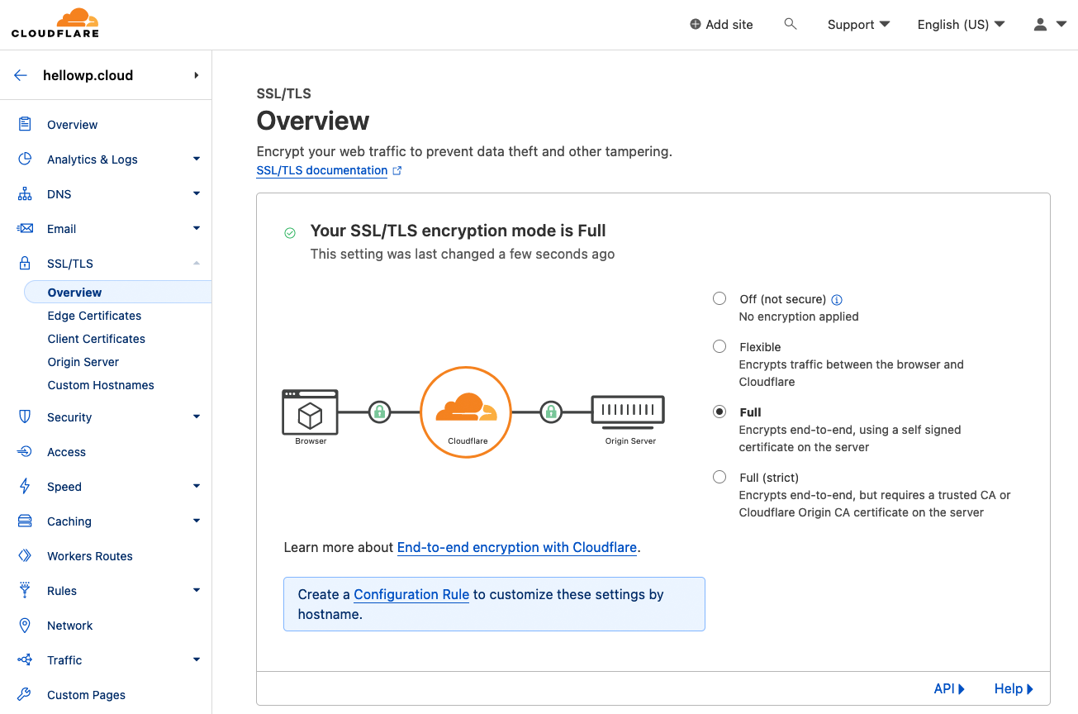Click the external link icon after SSL/TLS documentation
1078x714 pixels.
397,171
